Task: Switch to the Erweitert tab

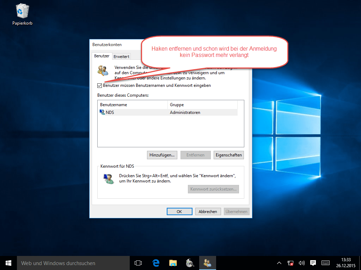Action: tap(121, 56)
